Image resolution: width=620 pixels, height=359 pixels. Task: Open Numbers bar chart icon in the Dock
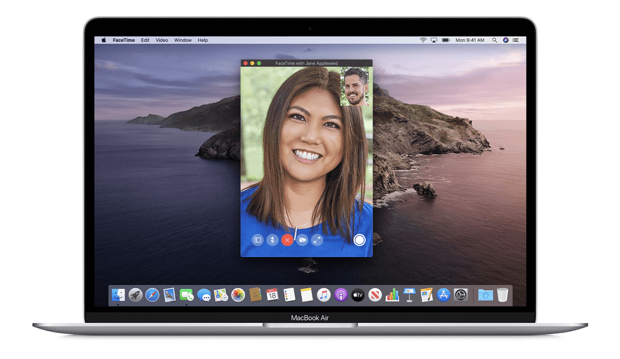coord(392,295)
